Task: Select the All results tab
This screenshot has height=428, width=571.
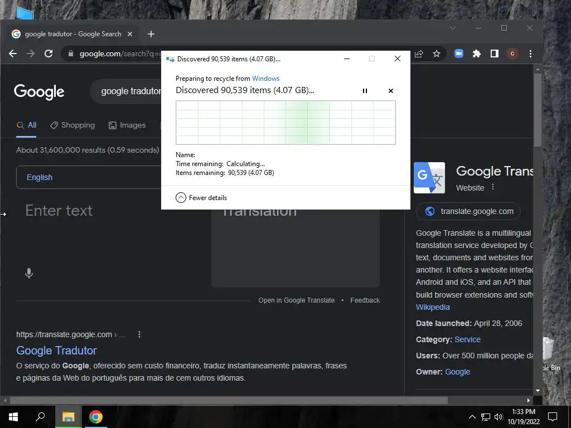Action: coord(26,125)
